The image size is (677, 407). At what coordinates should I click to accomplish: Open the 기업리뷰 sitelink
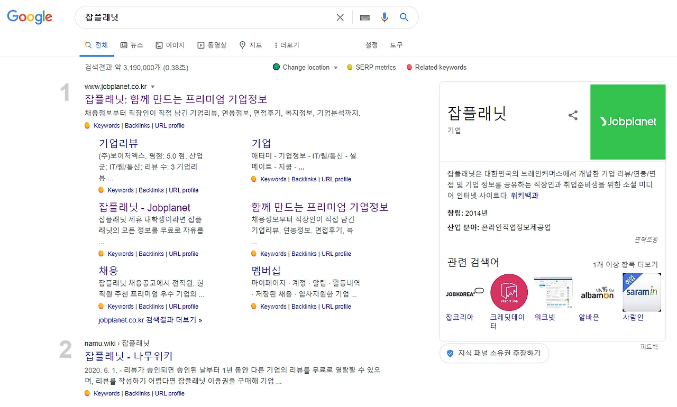(x=118, y=143)
